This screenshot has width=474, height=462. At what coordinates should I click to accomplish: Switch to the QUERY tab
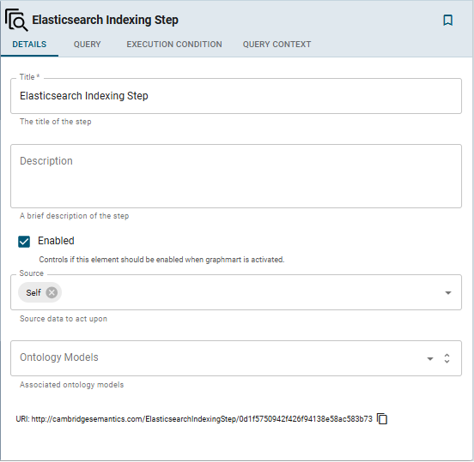[x=87, y=45]
